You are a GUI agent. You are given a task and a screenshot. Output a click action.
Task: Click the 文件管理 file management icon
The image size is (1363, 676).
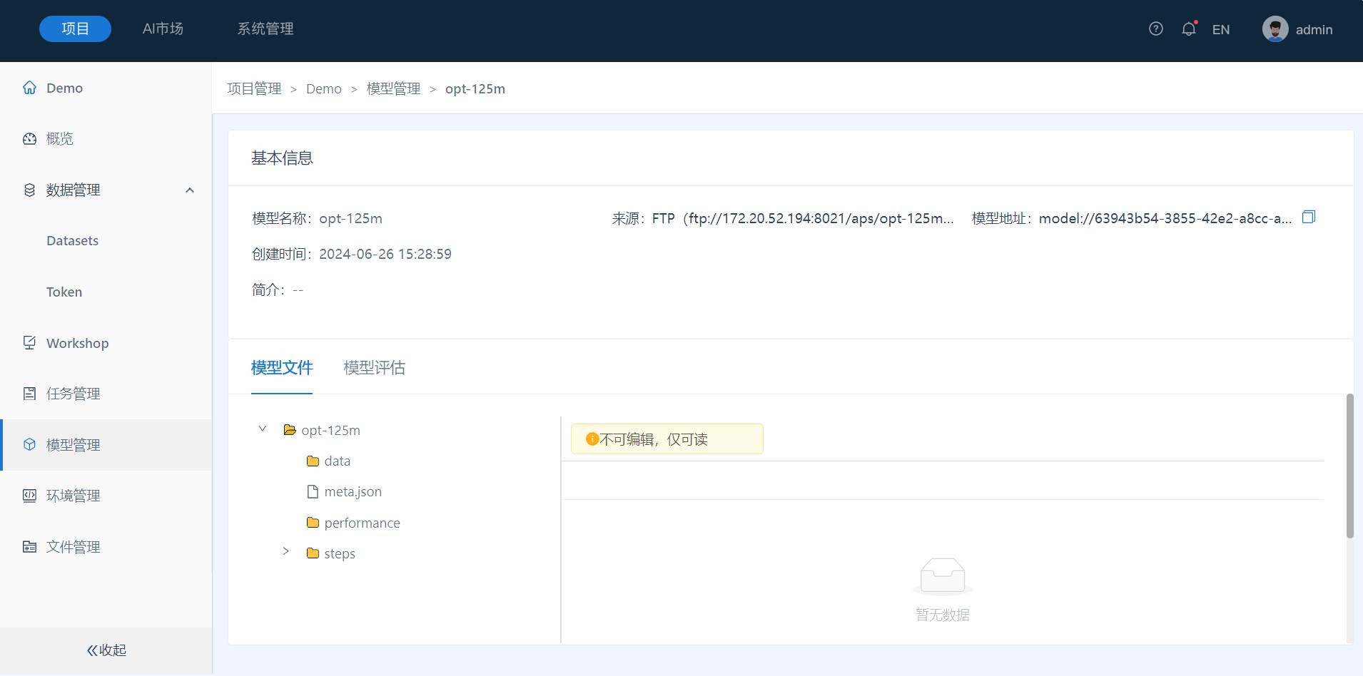point(29,547)
